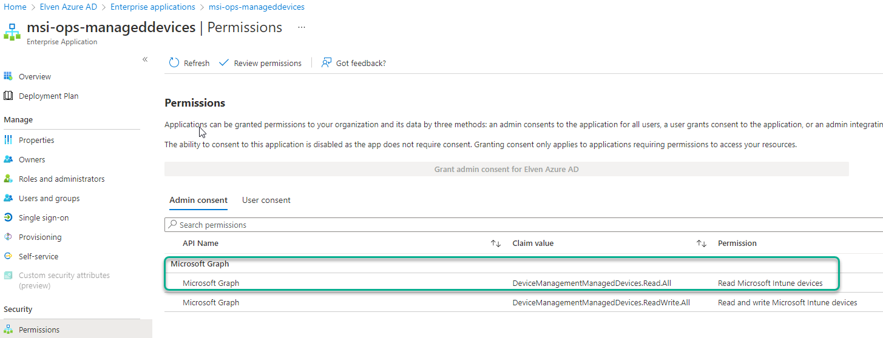The height and width of the screenshot is (338, 883).
Task: Click the Users and groups icon
Action: (x=8, y=198)
